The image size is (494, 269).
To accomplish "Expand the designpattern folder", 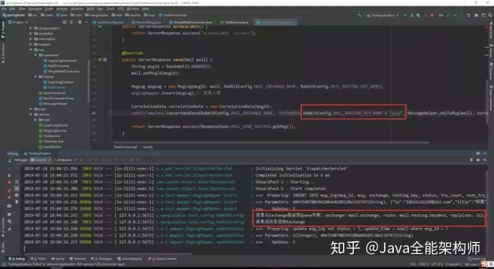I will click(31, 28).
